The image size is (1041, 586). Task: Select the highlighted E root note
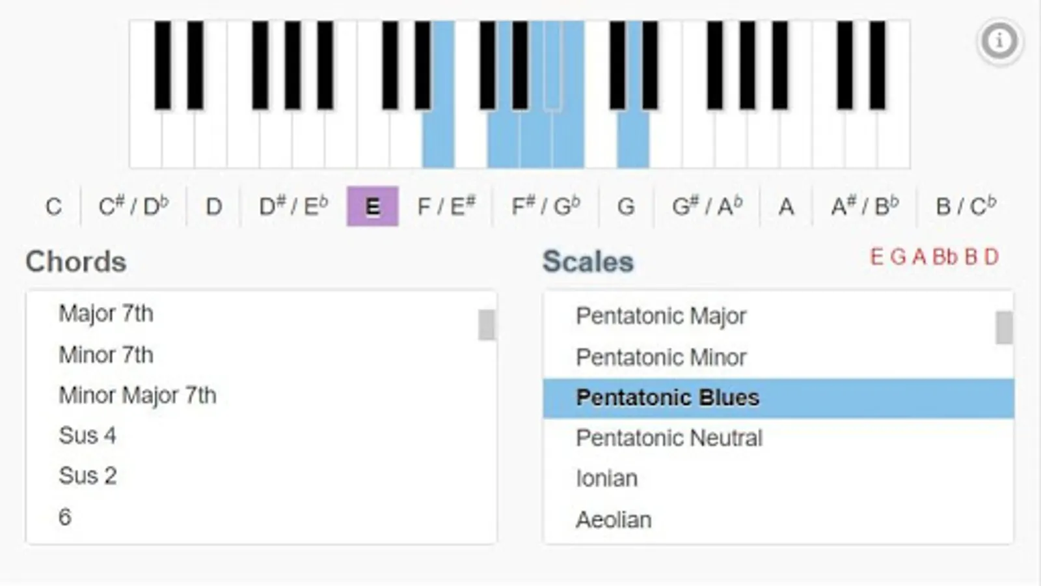click(372, 207)
